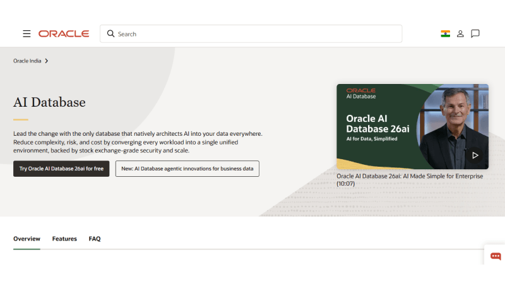Click the Oracle logo
This screenshot has width=505, height=281.
[x=64, y=33]
